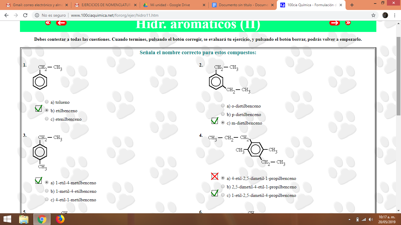Viewport: 401px width, 225px height.
Task: Click heading 'Señala el nombre correcto'
Action: (x=198, y=53)
